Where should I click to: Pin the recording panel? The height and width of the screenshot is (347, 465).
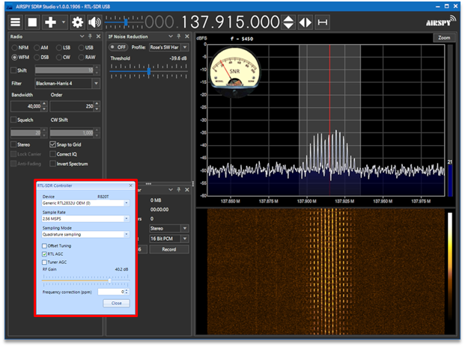click(179, 189)
